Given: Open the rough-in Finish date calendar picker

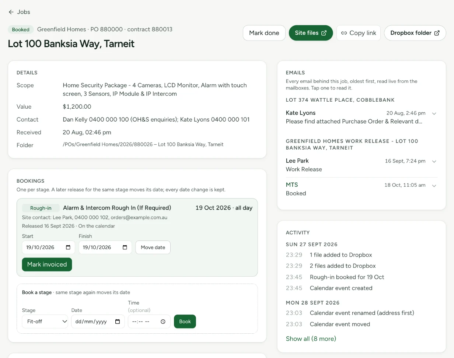Looking at the screenshot, I should [125, 248].
